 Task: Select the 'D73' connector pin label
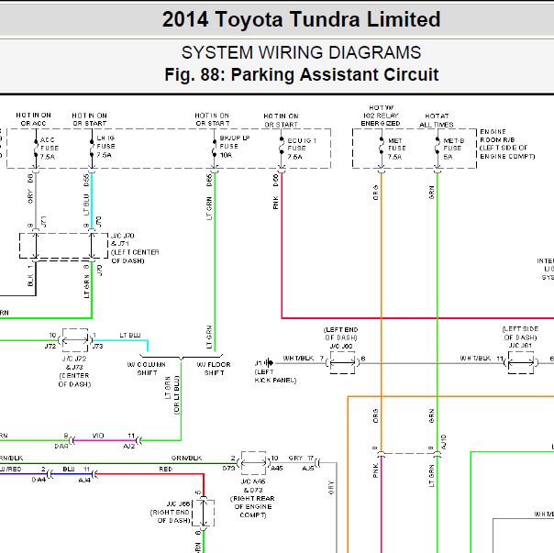click(228, 469)
